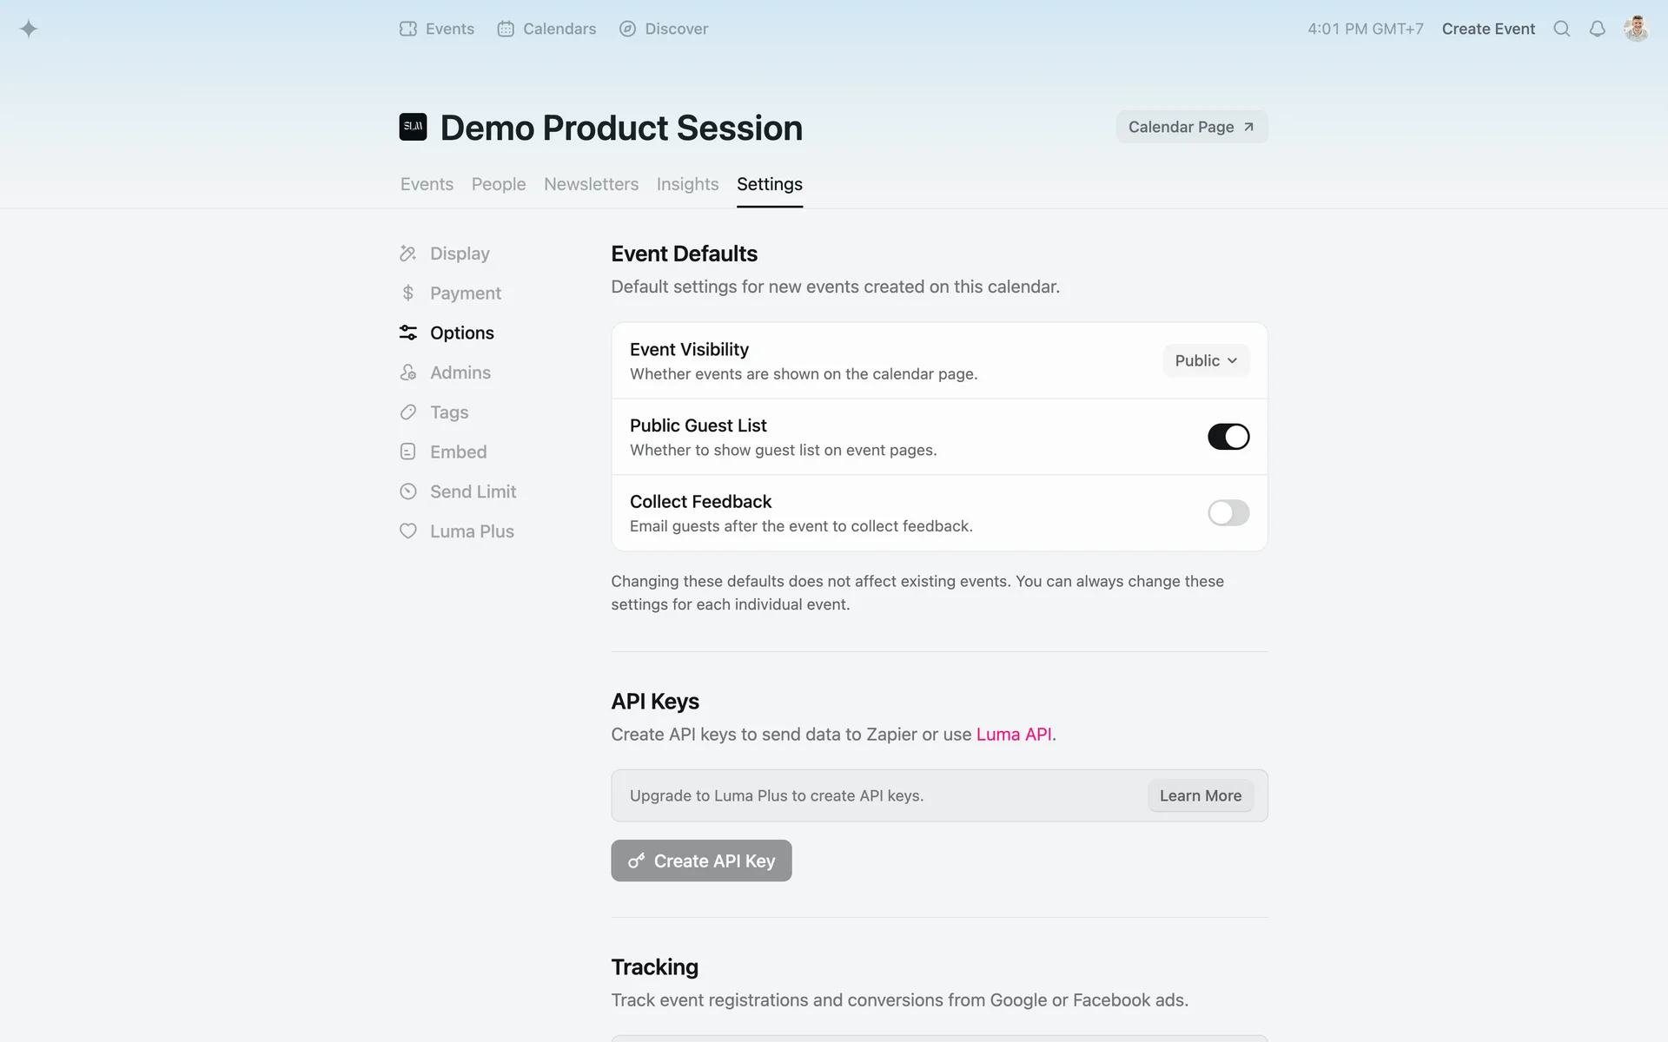Image resolution: width=1668 pixels, height=1042 pixels.
Task: Open the Newsletters tab
Action: click(x=591, y=184)
